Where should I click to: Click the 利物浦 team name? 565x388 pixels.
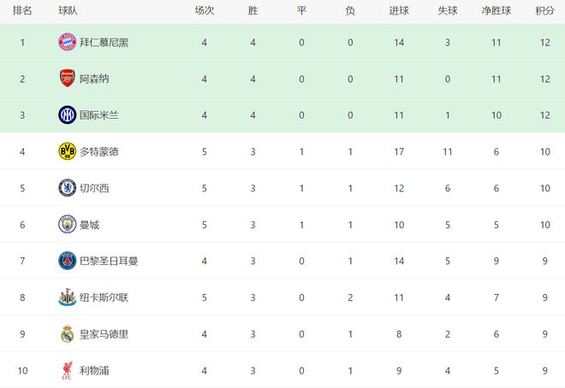(94, 371)
